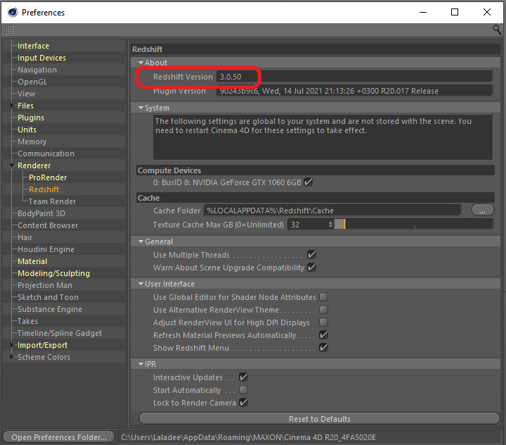The height and width of the screenshot is (445, 506).
Task: Expand the Files tree node
Action: pyautogui.click(x=12, y=106)
